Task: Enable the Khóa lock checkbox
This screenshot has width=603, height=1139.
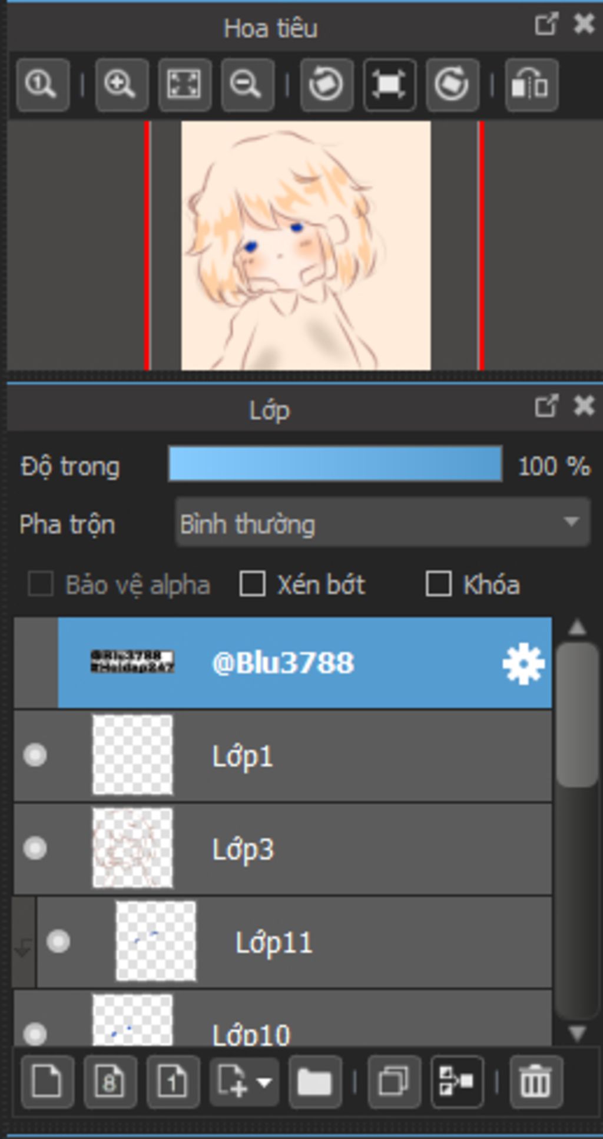Action: tap(439, 585)
